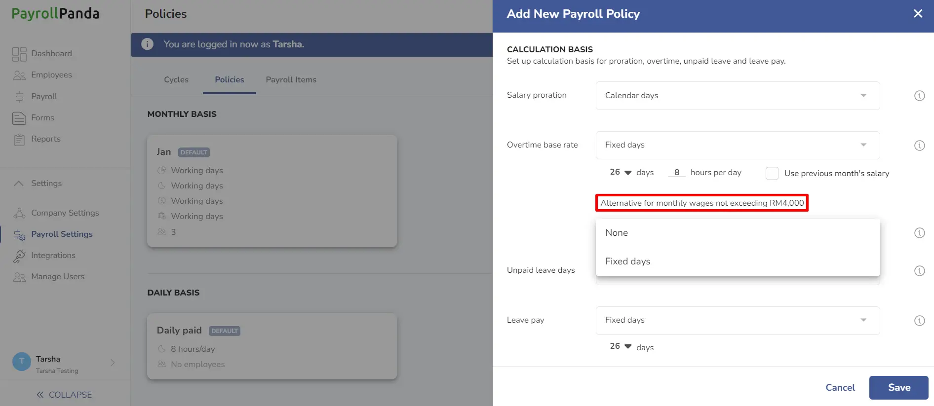
Task: Click the hours per day input field
Action: click(x=677, y=172)
